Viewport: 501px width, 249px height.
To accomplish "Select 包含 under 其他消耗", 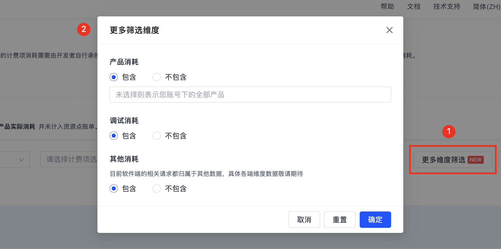I will pyautogui.click(x=114, y=189).
